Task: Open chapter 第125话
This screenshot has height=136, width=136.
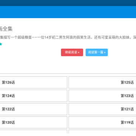Action: pos(102,82)
